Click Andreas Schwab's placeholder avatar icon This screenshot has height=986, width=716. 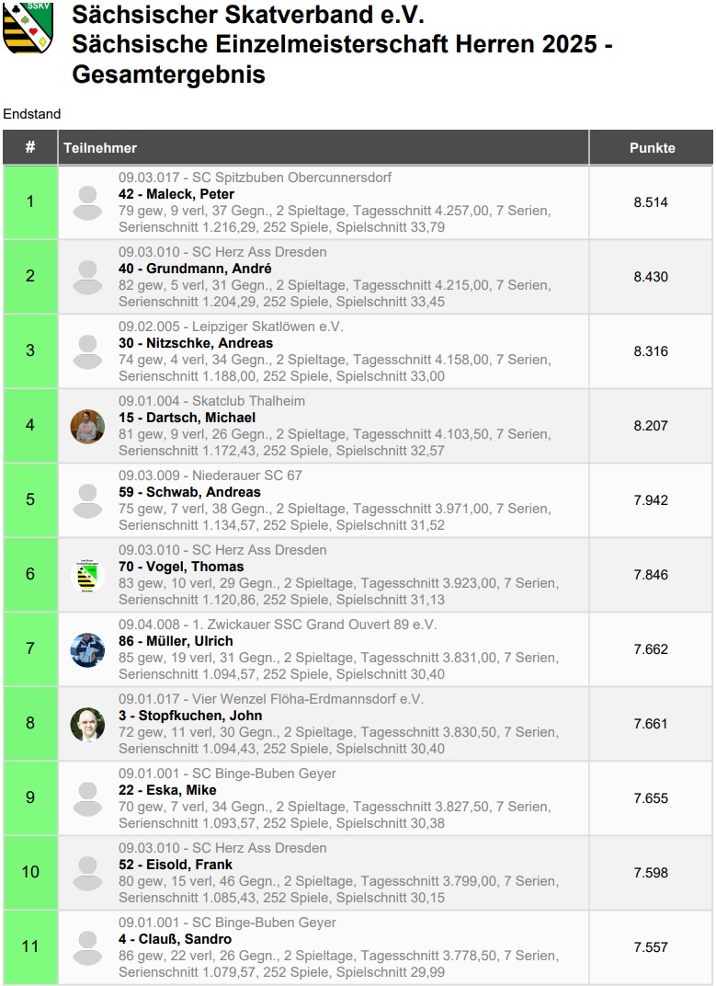tap(87, 500)
